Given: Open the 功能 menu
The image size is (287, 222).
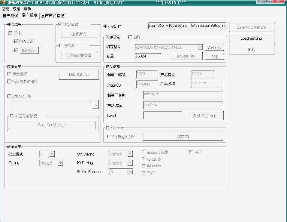Looking at the screenshot, I should pos(6,9).
